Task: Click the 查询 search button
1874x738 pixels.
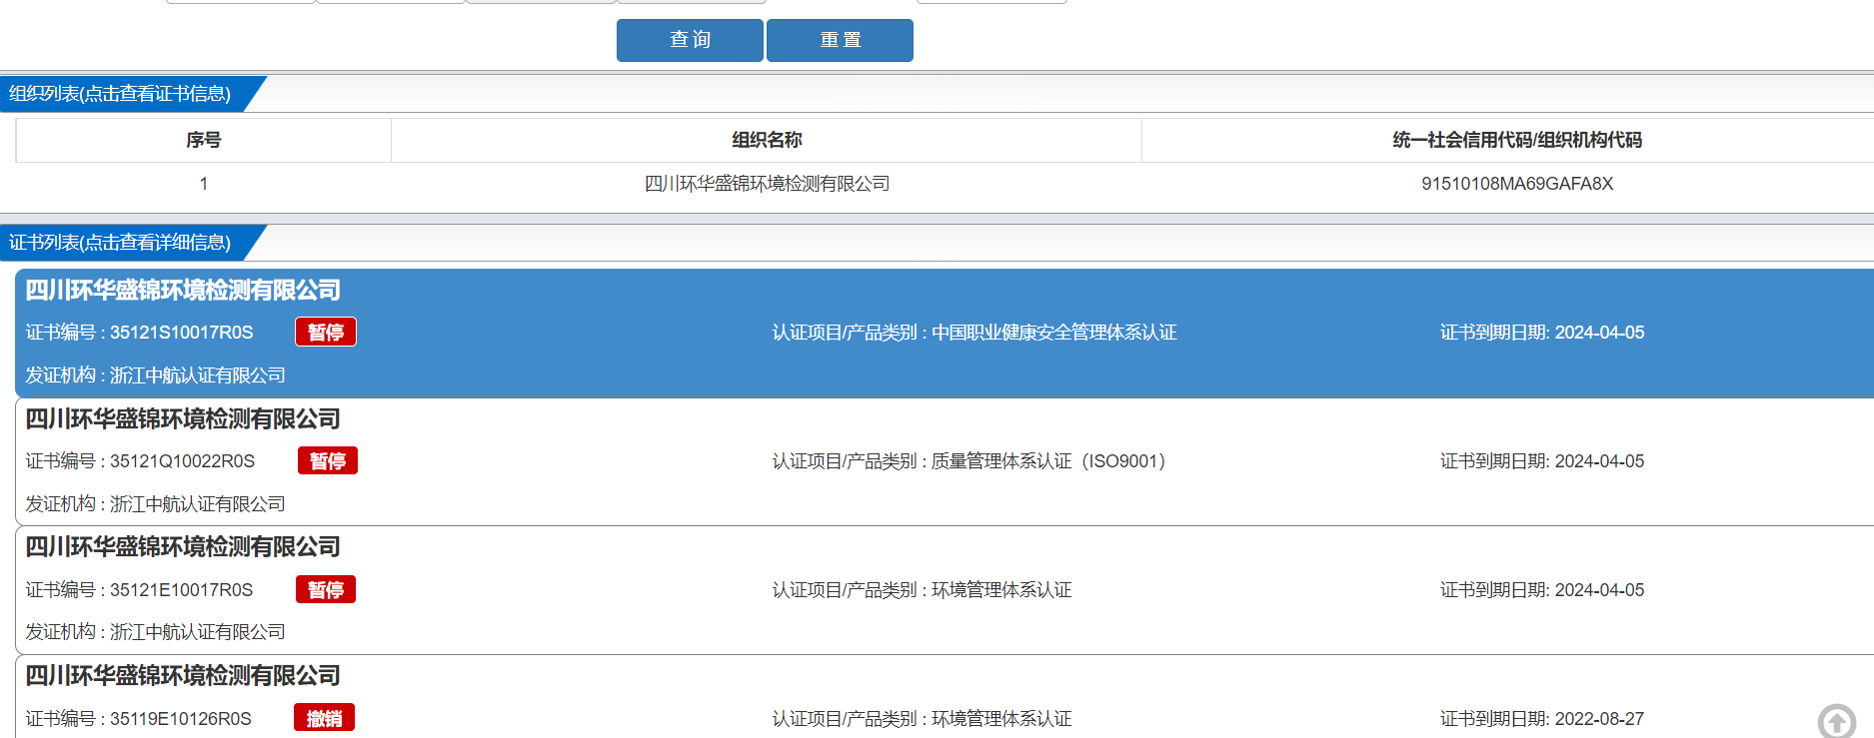Action: tap(690, 40)
